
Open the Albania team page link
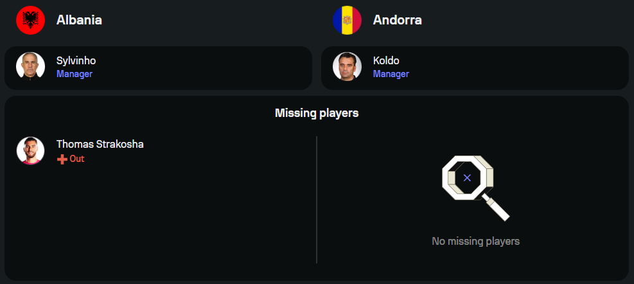tap(79, 20)
